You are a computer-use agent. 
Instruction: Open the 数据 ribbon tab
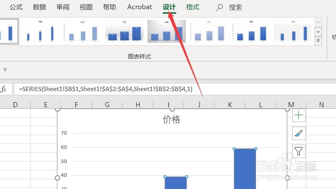(39, 7)
